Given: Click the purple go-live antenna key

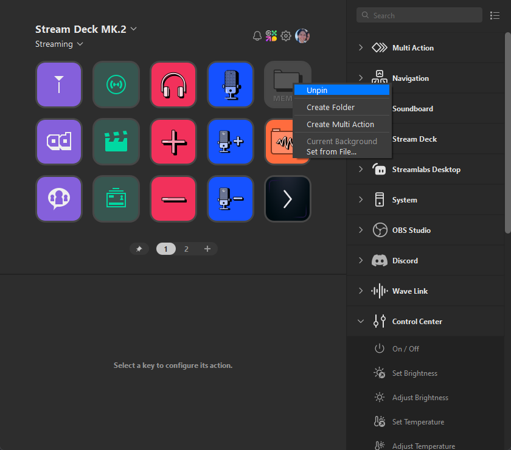Looking at the screenshot, I should [59, 85].
